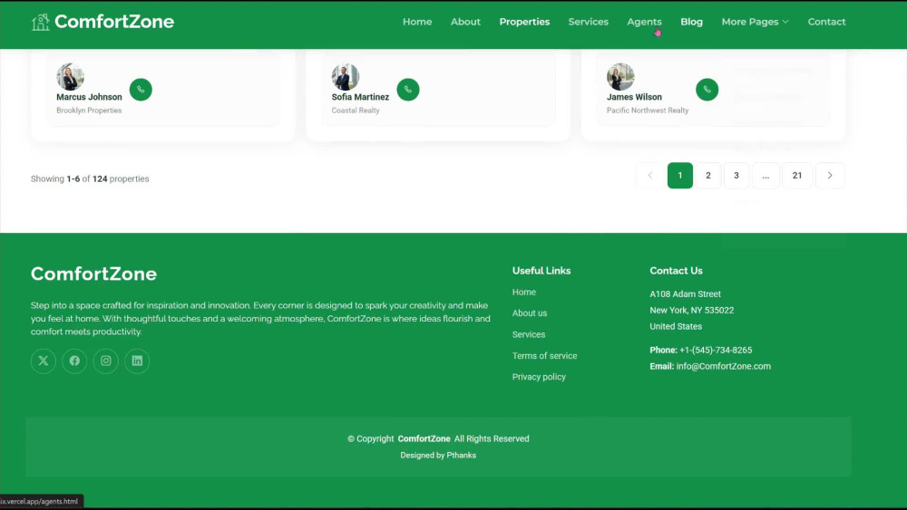Open the Properties nav item
Viewport: 907px width, 510px height.
click(x=524, y=22)
